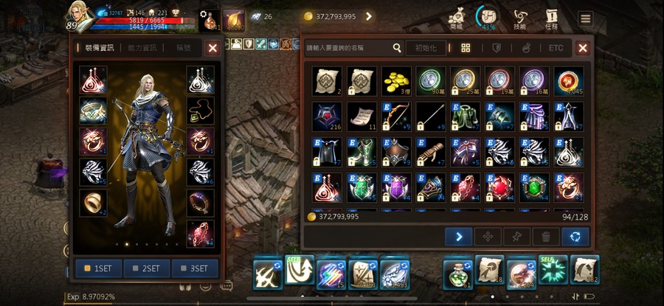Expand gold currency arrow in top bar

coord(369,16)
